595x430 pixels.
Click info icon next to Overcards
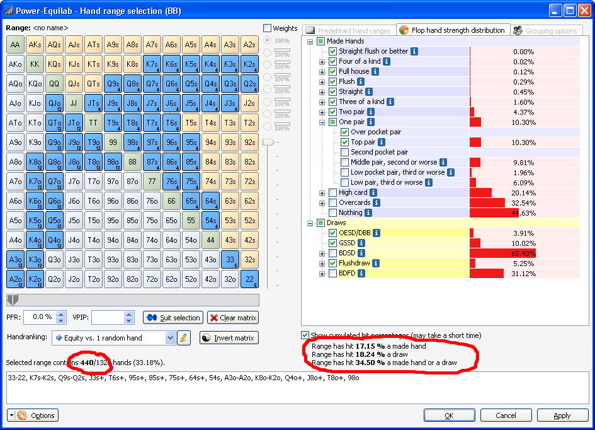point(377,203)
